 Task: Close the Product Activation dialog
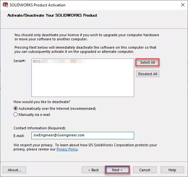click(x=183, y=5)
